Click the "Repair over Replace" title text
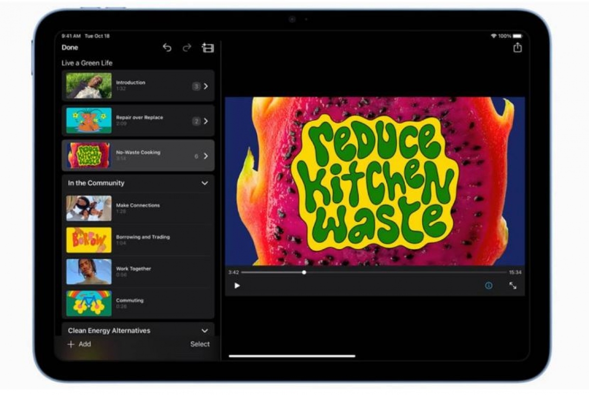The width and height of the screenshot is (589, 395). (x=139, y=118)
